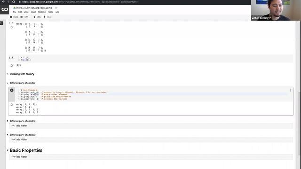The width and height of the screenshot is (301, 169).
Task: Click output icon next to array tensor output
Action: 12,27
